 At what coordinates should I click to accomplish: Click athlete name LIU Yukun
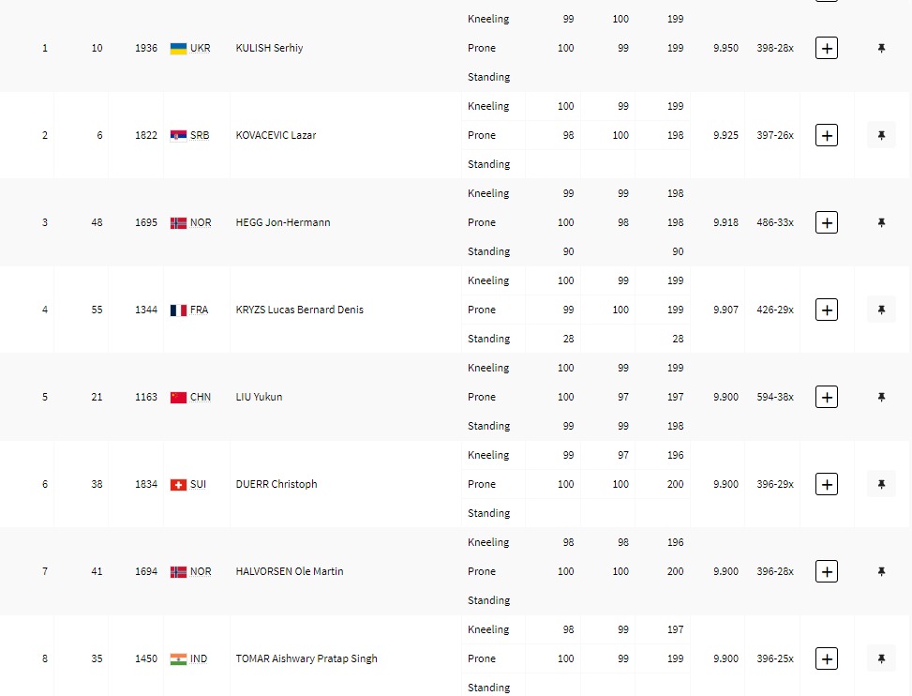[259, 397]
